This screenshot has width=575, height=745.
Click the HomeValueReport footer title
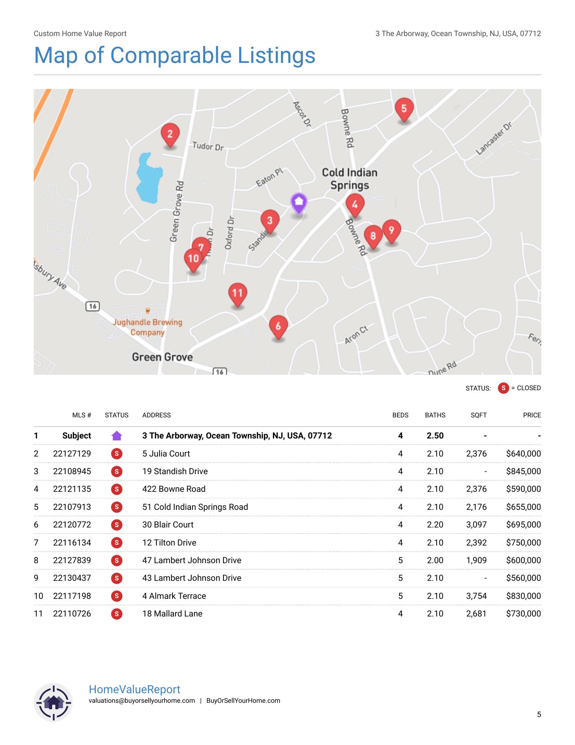[x=134, y=689]
